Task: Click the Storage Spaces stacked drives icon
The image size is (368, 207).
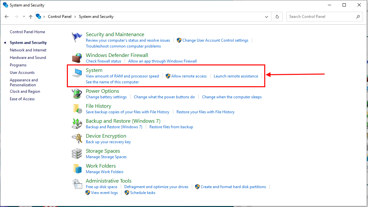Action: (x=77, y=154)
